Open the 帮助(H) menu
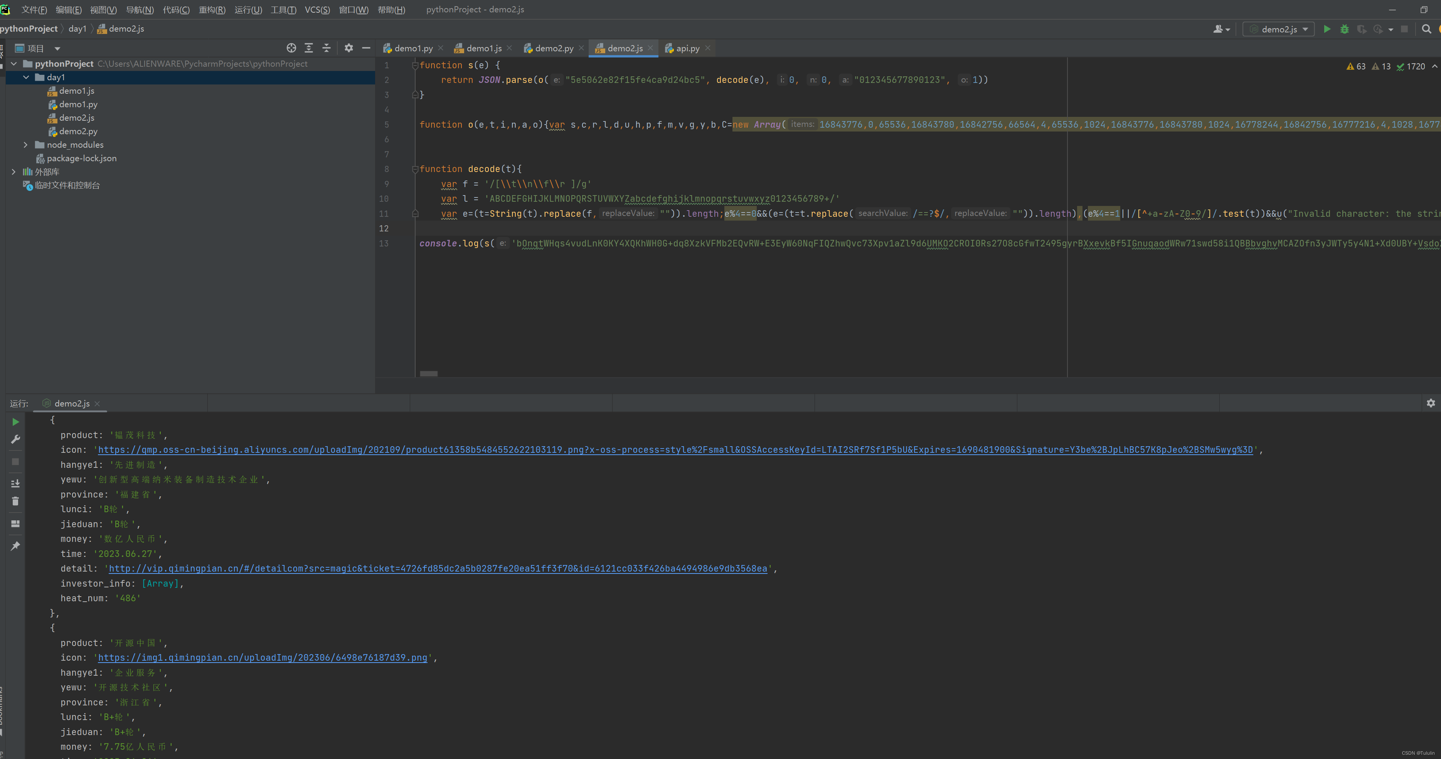1441x759 pixels. pos(391,10)
